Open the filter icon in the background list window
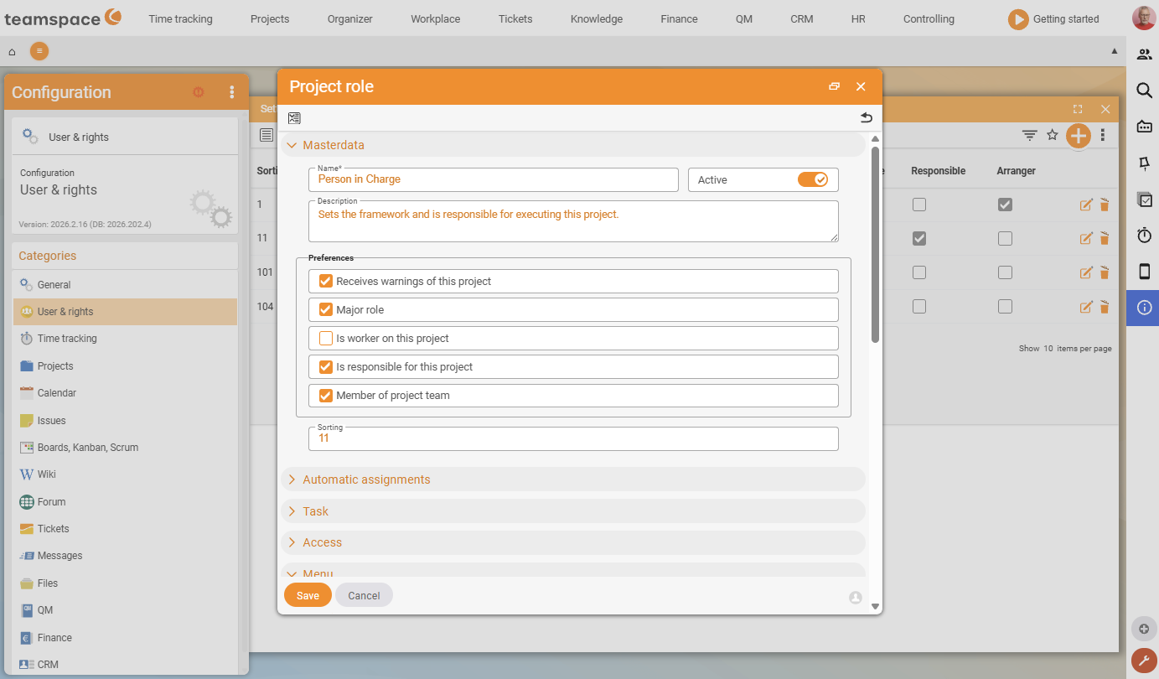The width and height of the screenshot is (1159, 679). (1029, 135)
